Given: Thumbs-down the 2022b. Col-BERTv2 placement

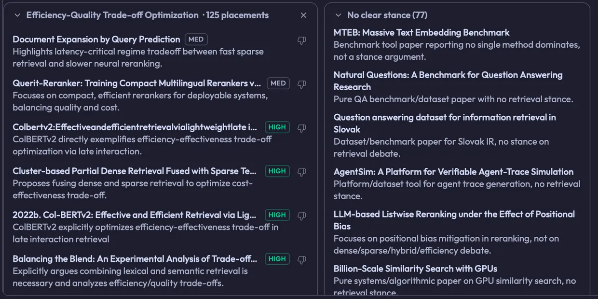Looking at the screenshot, I should (302, 217).
